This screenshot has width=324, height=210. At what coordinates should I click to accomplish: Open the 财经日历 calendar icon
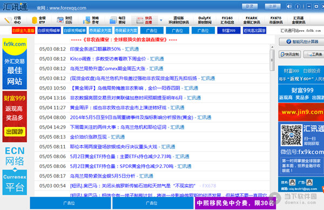point(64,20)
